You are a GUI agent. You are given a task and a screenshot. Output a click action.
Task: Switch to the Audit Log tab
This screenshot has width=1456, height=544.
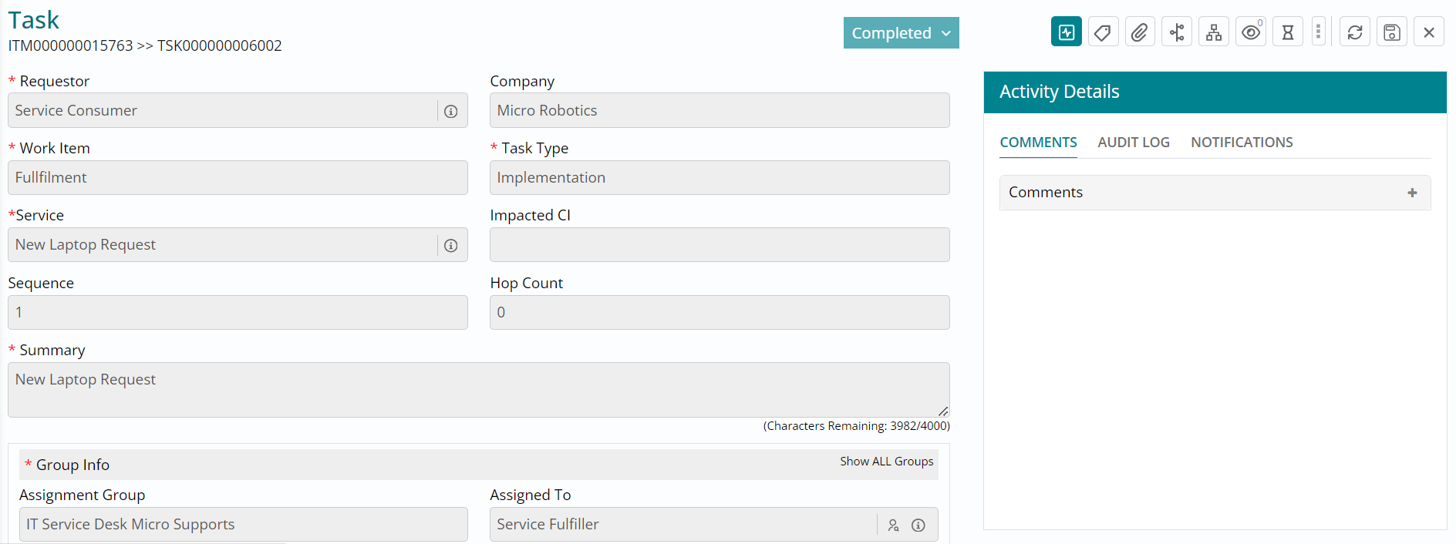coord(1134,143)
